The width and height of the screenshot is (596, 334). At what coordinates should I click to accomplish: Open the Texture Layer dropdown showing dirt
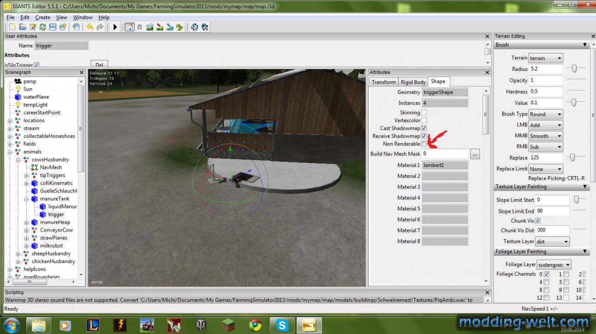click(552, 242)
